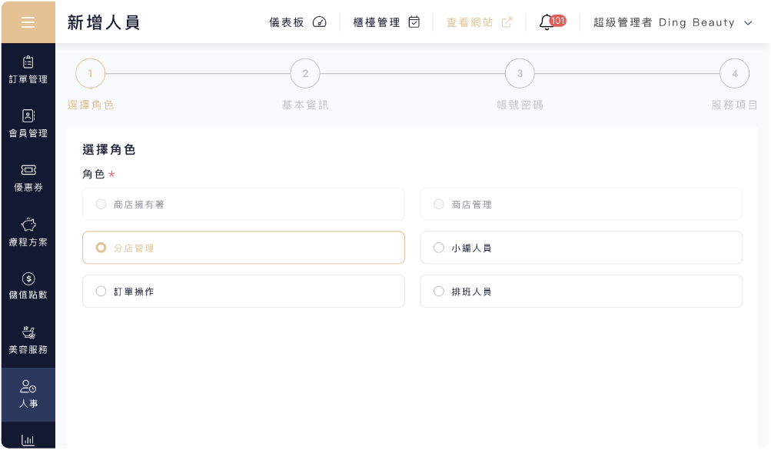Open 優惠券 coupon icon
The width and height of the screenshot is (771, 450).
click(28, 170)
